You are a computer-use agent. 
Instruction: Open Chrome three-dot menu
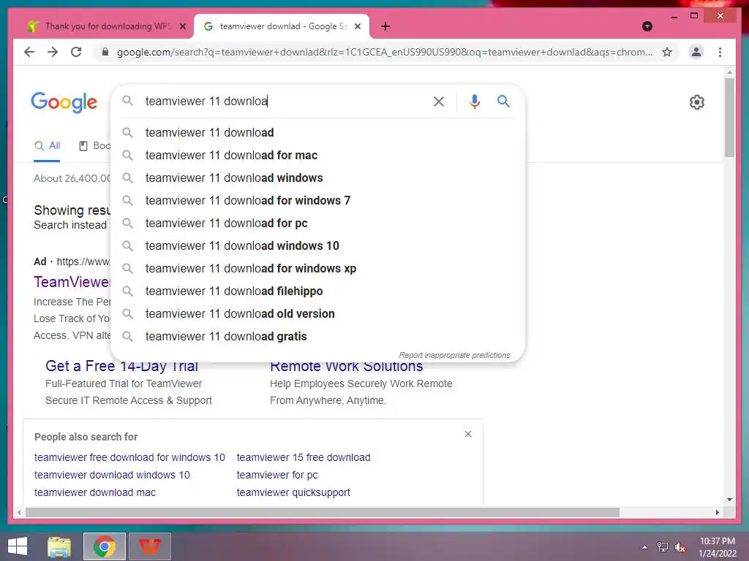tap(720, 52)
